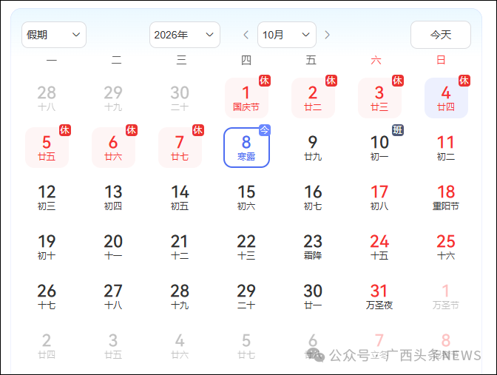Select October 5 廿五

[x=47, y=147]
